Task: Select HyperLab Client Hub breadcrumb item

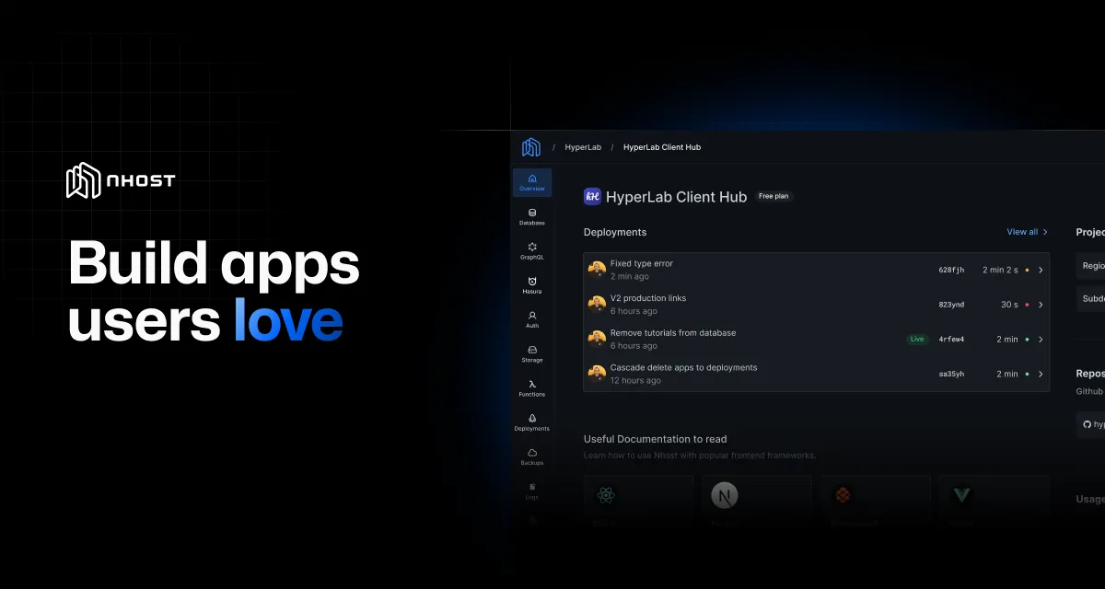Action: [661, 147]
